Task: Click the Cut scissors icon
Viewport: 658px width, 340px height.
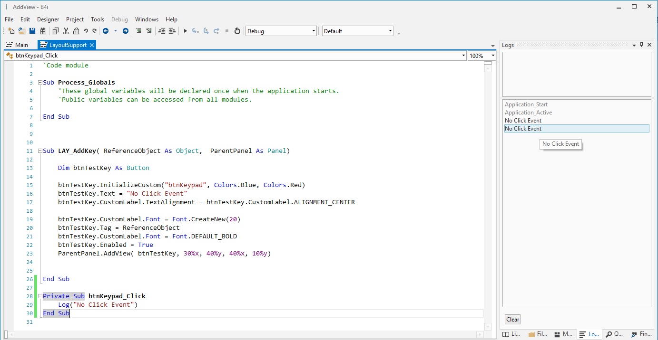Action: (x=66, y=31)
